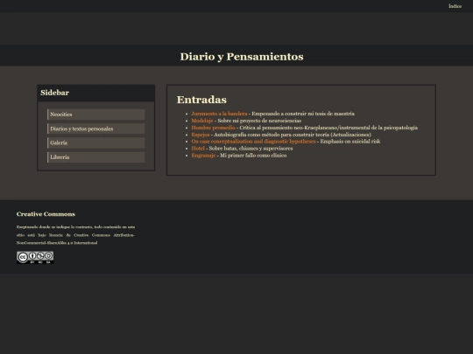Open On case conceptualization and diagnostic hypotheses
This screenshot has height=354, width=473.
[253, 142]
